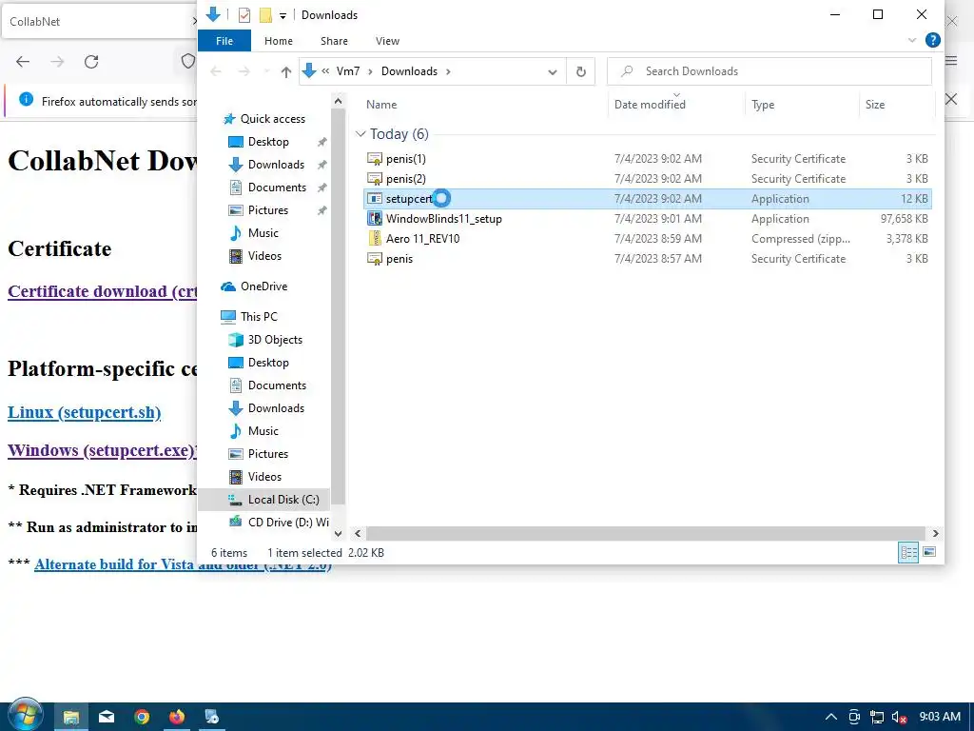Open Quick access in the navigation pane

click(273, 119)
